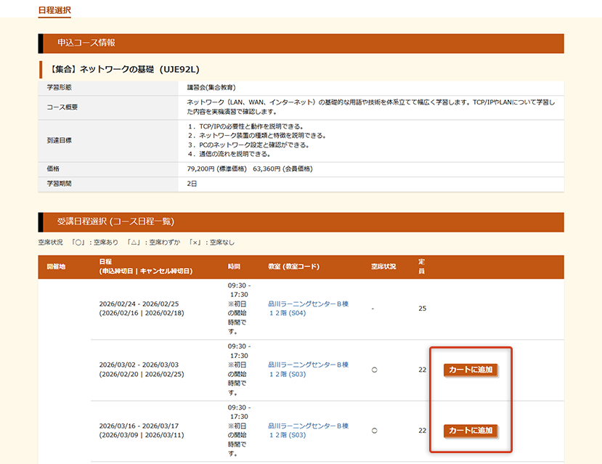
Task: Click the ○ availability mark for 2026/03/16 session
Action: pos(373,431)
